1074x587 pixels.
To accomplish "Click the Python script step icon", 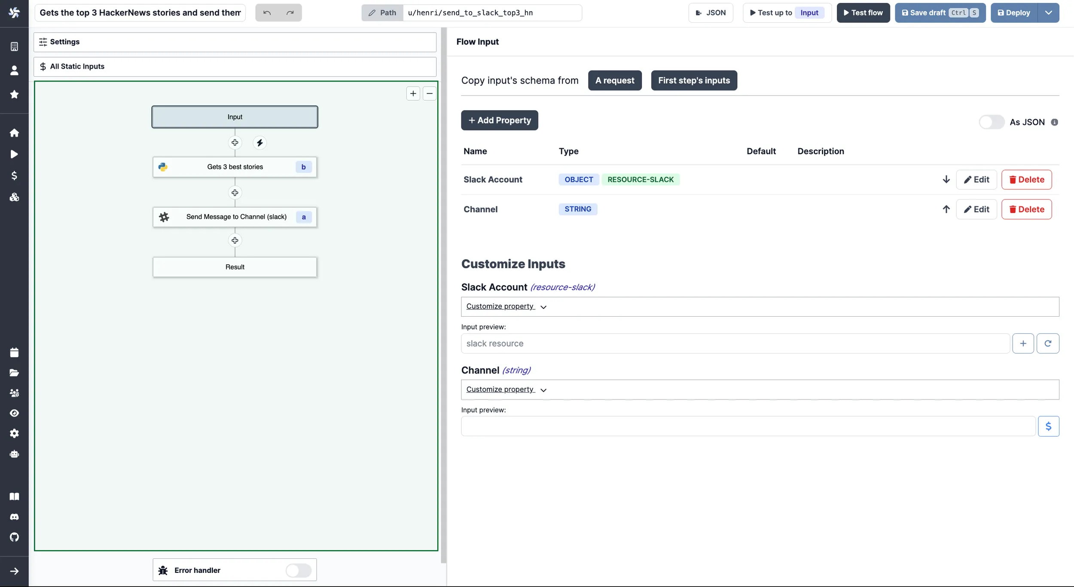I will 162,167.
